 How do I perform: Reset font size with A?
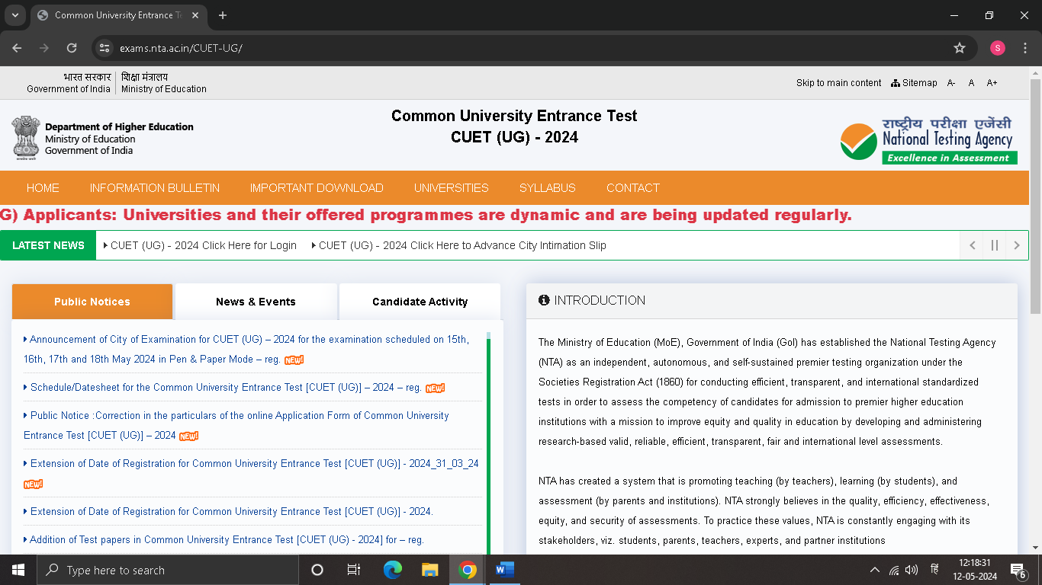click(x=971, y=83)
